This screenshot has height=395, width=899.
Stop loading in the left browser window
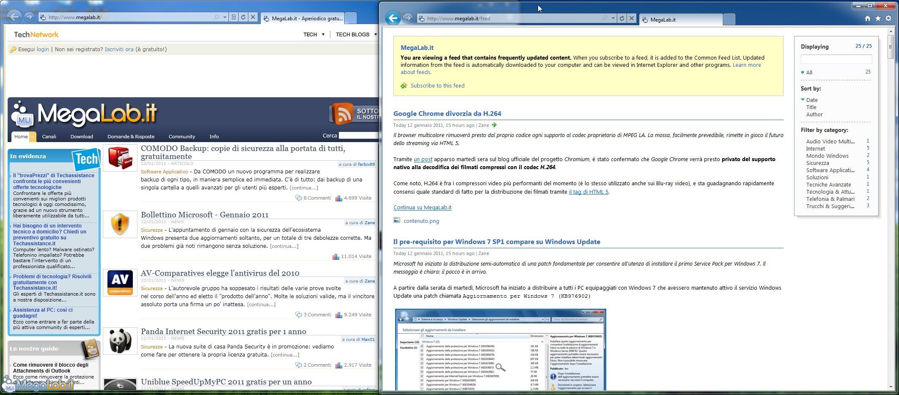253,17
